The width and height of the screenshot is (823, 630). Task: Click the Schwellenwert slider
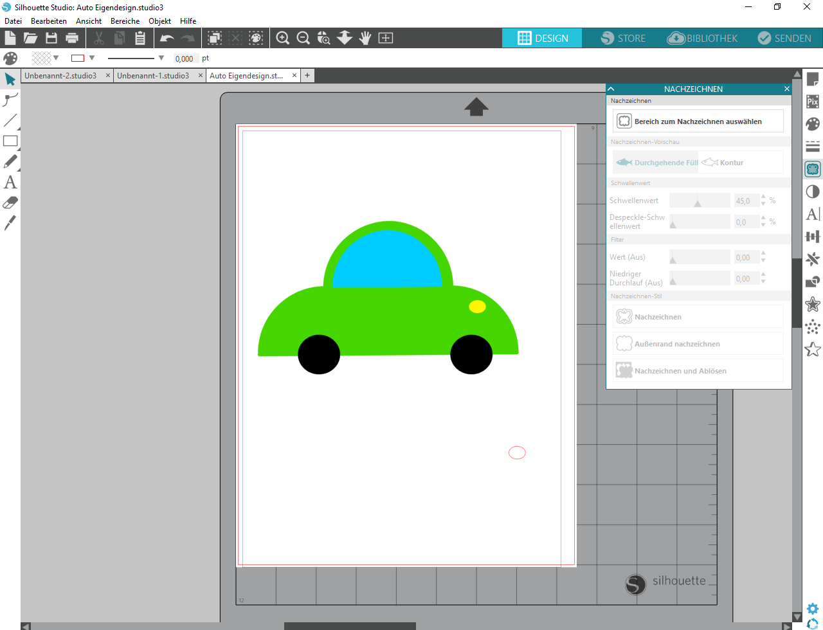click(699, 201)
